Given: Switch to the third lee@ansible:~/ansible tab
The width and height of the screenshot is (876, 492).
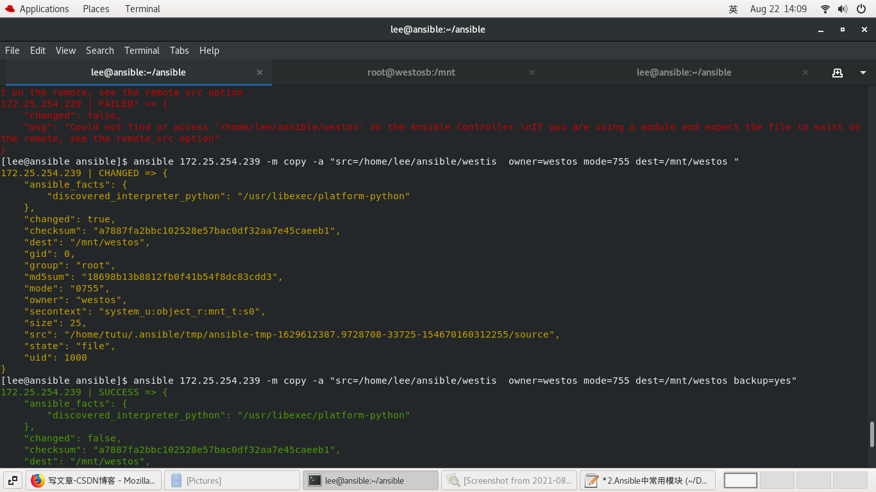Looking at the screenshot, I should point(684,72).
